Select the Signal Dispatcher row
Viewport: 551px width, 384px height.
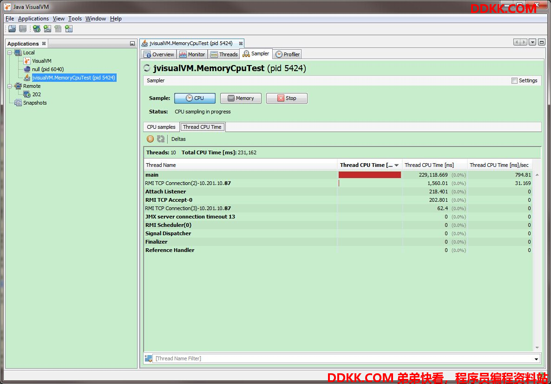338,233
